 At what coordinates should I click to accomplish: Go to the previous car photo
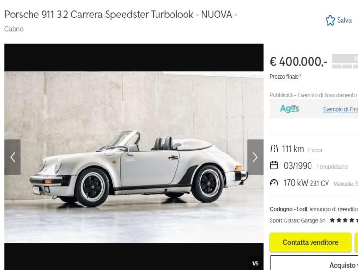(13, 157)
